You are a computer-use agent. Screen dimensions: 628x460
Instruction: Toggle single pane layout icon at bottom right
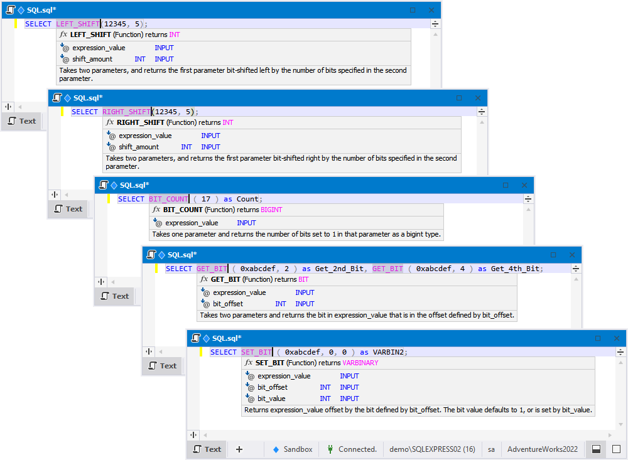point(617,449)
